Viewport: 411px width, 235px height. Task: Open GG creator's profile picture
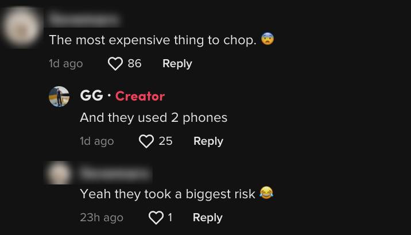(59, 97)
